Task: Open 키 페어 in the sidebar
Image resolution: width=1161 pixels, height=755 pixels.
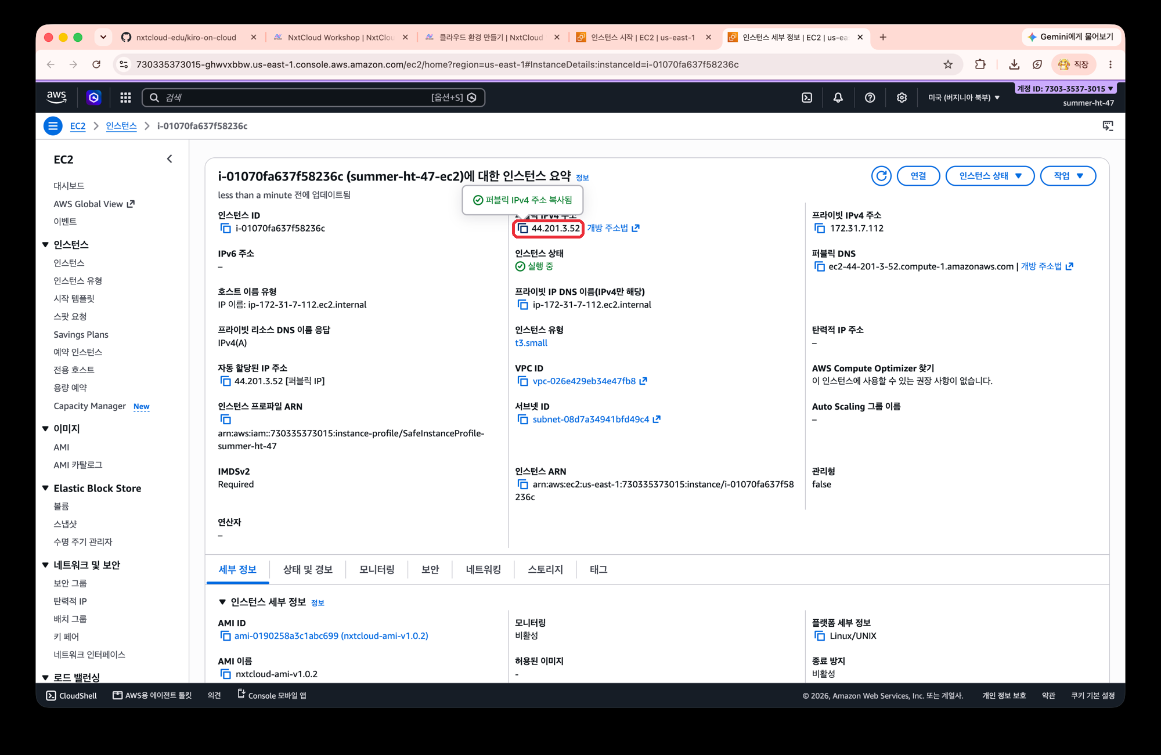Action: coord(66,637)
